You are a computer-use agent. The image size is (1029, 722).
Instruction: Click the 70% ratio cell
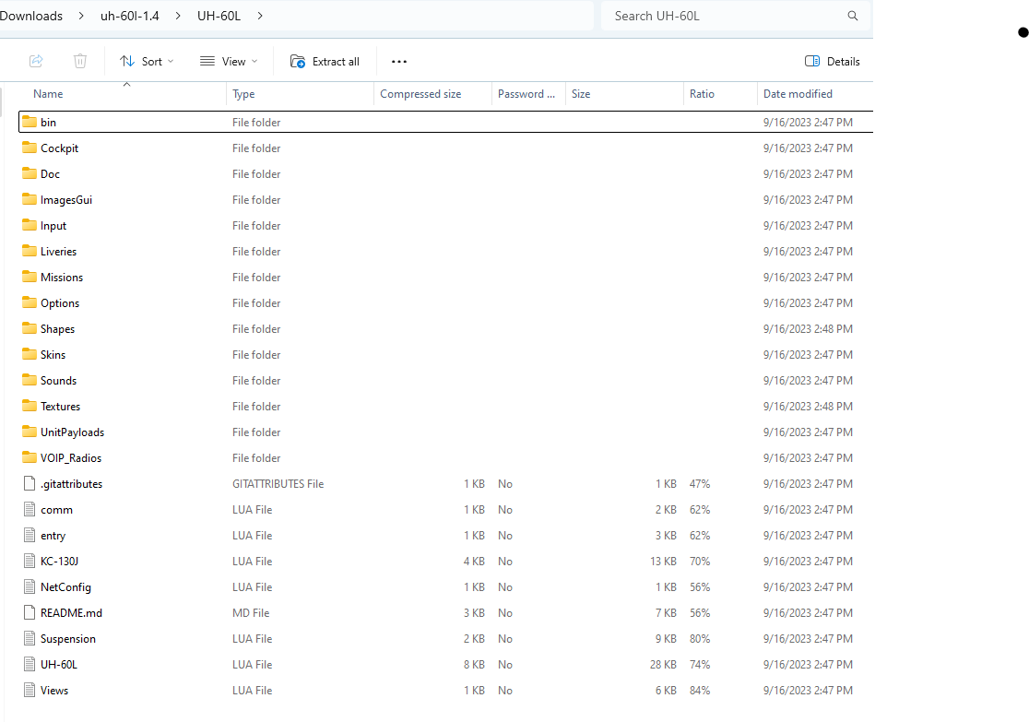(x=700, y=562)
